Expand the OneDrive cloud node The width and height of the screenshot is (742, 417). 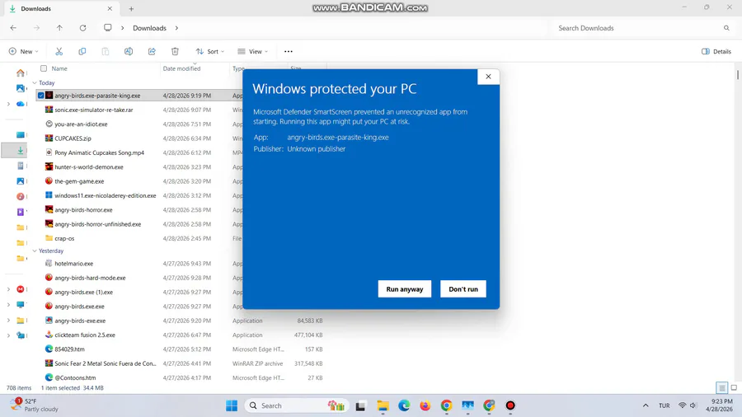8,104
